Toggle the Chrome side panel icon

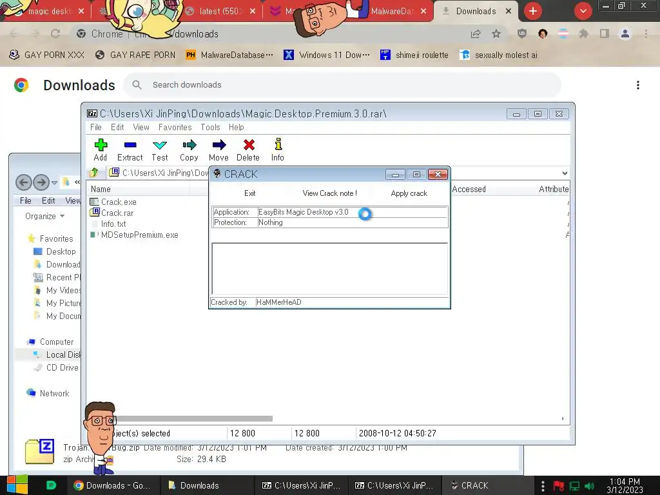click(x=605, y=34)
